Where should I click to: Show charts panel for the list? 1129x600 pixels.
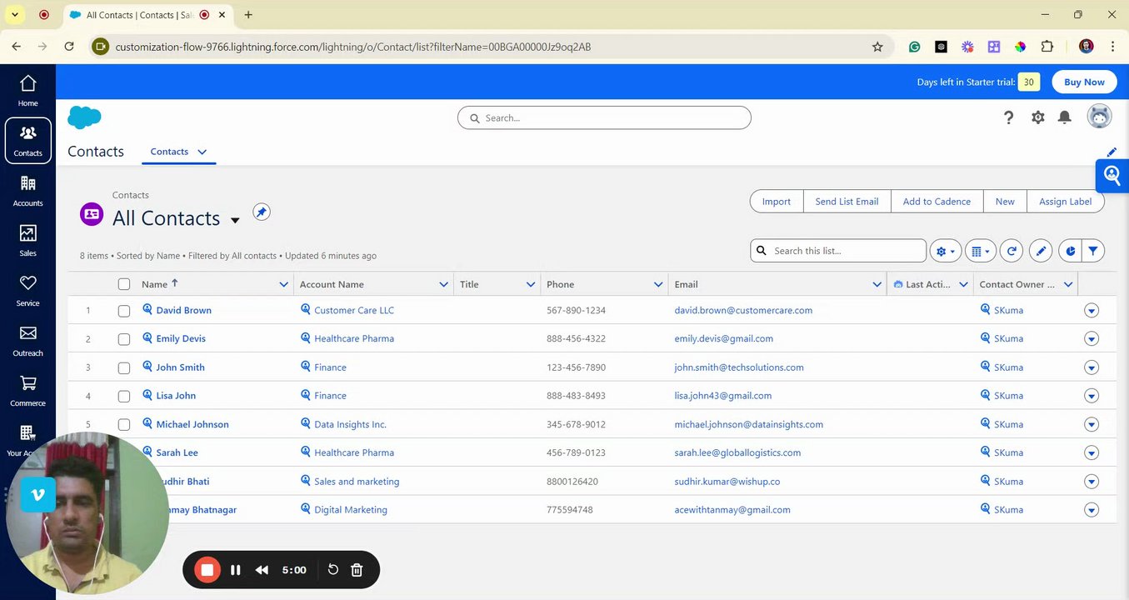[x=1070, y=251]
